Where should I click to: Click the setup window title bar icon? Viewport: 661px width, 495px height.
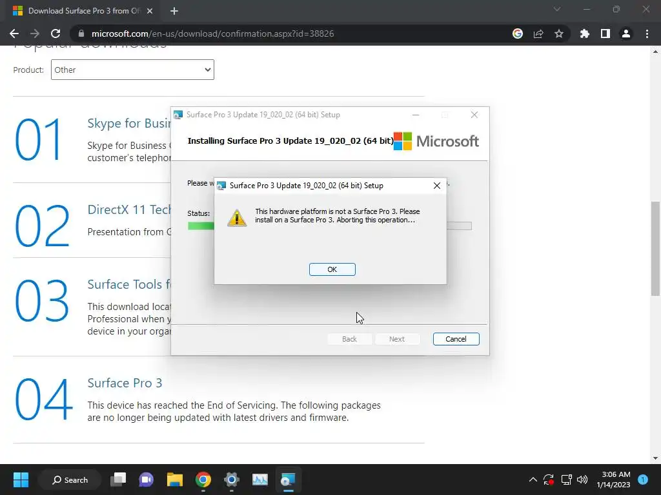pos(178,115)
